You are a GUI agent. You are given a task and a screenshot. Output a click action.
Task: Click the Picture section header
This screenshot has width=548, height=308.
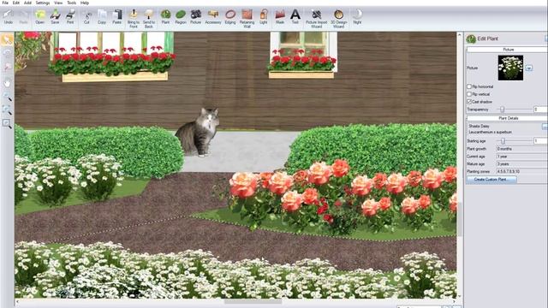click(508, 50)
